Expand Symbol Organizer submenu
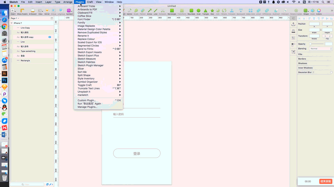This screenshot has width=334, height=187. pos(98,82)
